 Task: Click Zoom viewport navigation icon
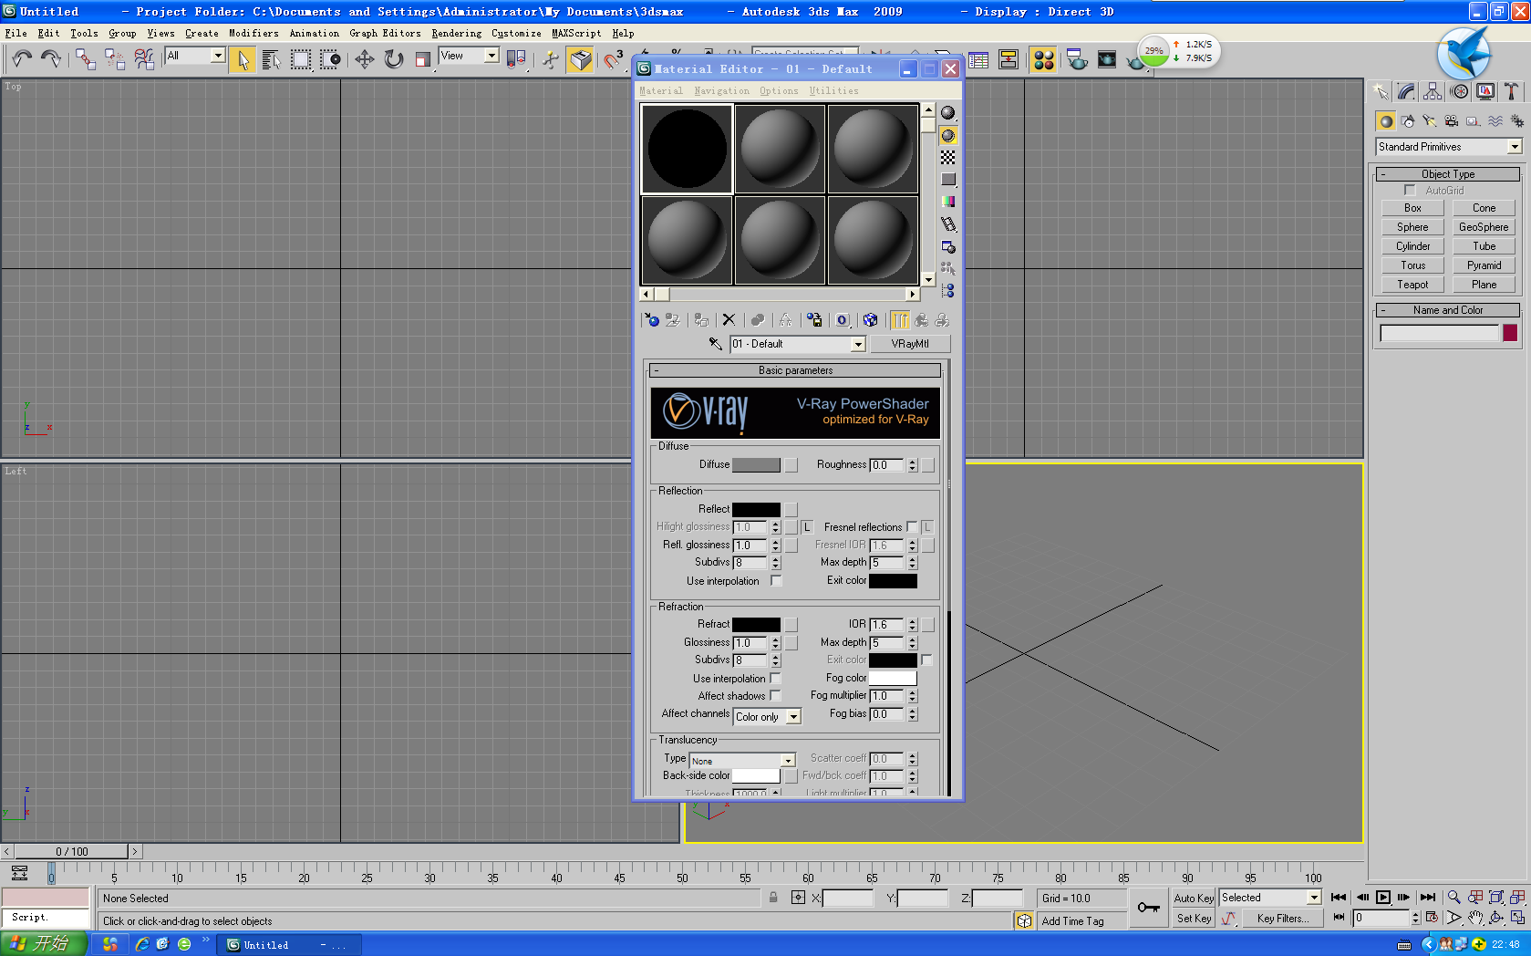coord(1454,898)
